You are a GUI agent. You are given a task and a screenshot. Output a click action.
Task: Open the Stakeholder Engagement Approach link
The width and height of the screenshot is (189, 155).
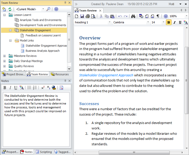coord(106,75)
